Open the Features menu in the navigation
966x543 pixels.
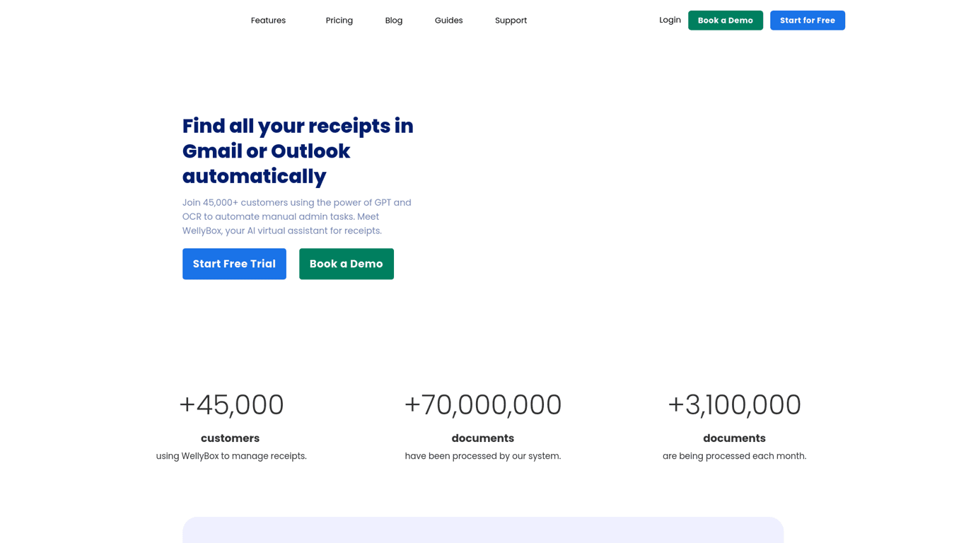[268, 21]
